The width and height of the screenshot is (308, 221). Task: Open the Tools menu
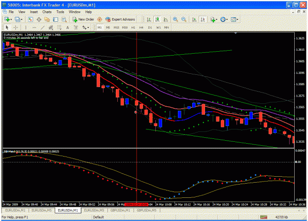[60, 12]
